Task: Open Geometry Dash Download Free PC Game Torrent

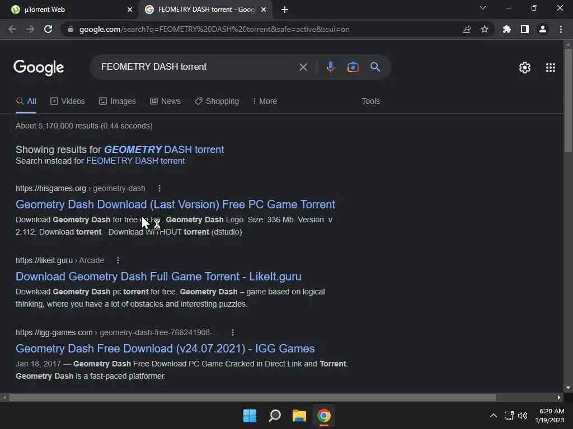Action: (x=175, y=204)
